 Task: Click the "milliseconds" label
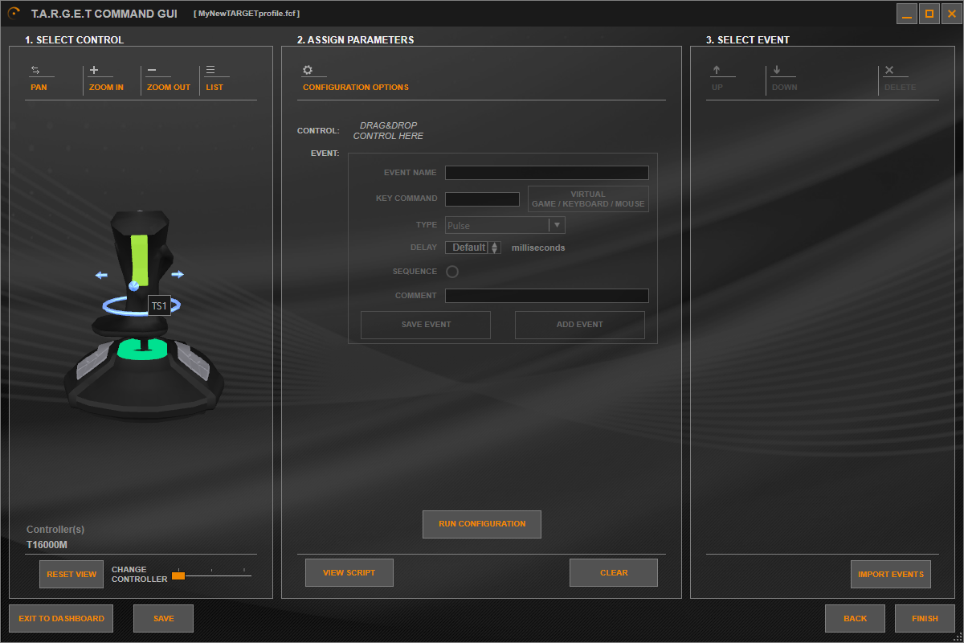pyautogui.click(x=538, y=248)
